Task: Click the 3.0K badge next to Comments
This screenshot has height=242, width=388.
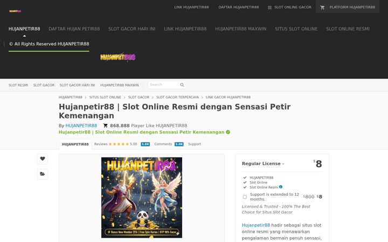Action: coord(179,144)
